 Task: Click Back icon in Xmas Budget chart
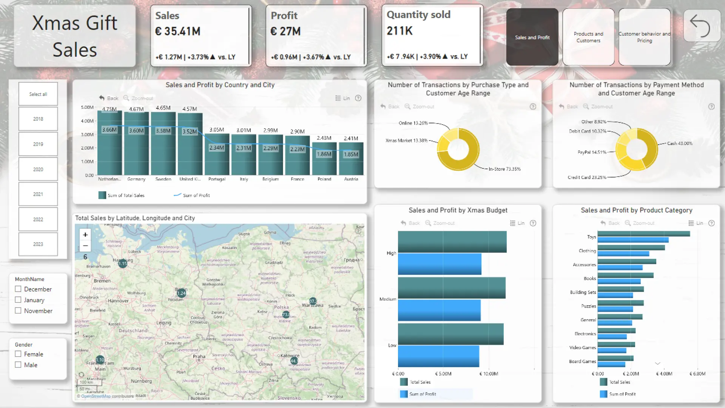tap(403, 223)
